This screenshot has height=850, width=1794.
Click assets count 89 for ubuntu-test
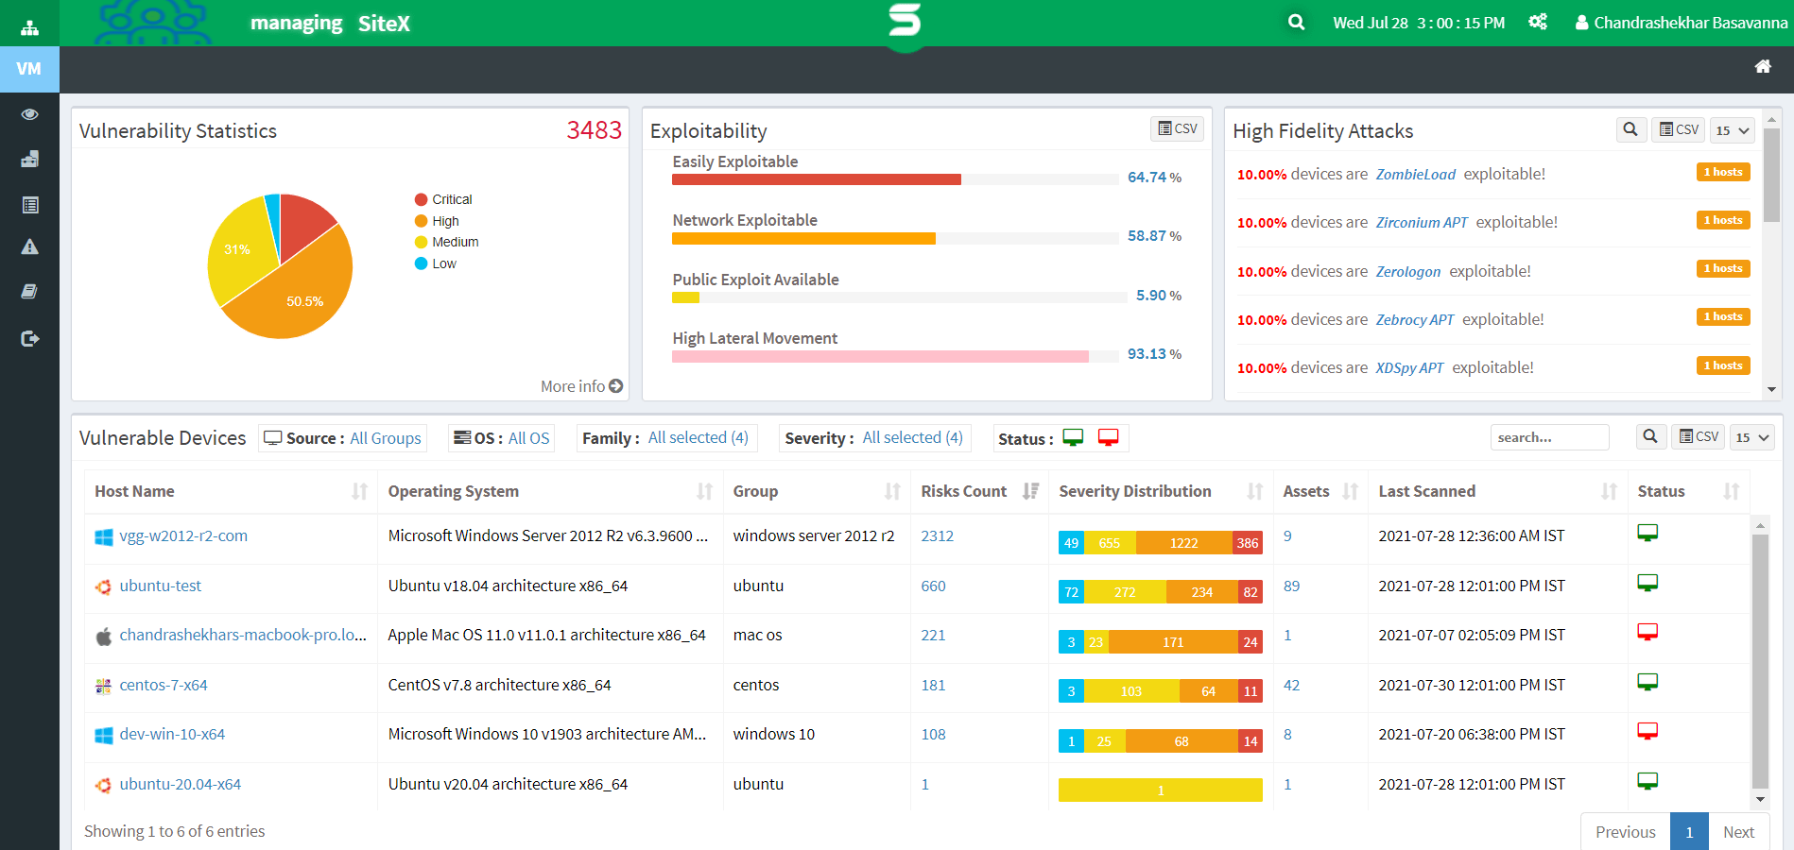(x=1291, y=586)
